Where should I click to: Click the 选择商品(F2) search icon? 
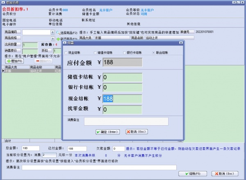tap(58, 33)
